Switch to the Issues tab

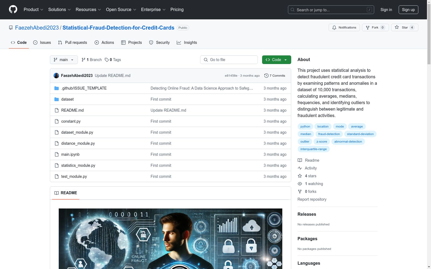pyautogui.click(x=42, y=43)
